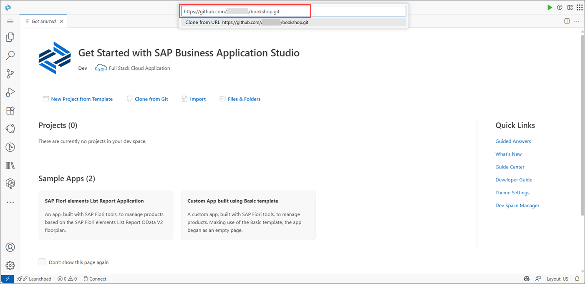The width and height of the screenshot is (585, 284).
Task: Open the Help question mark icon
Action: pos(560,7)
